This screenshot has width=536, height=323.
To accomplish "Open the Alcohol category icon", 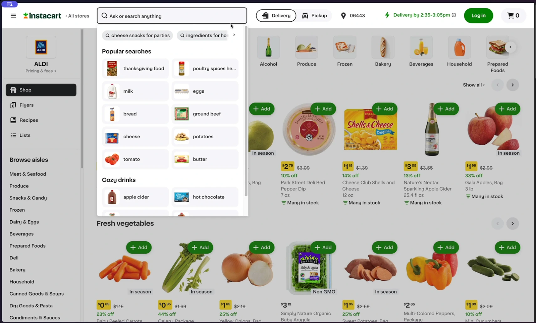I will click(x=268, y=47).
